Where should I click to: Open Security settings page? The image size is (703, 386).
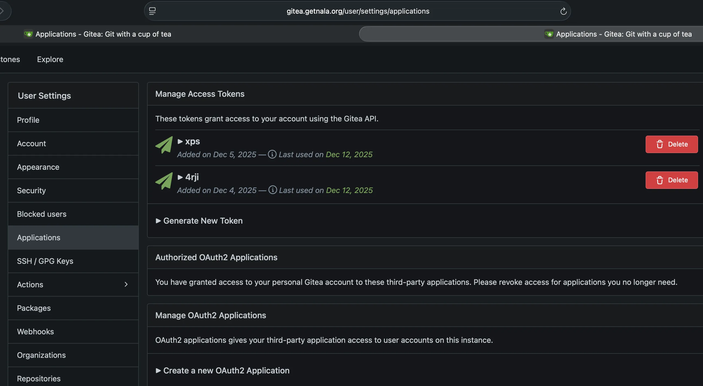(x=31, y=191)
